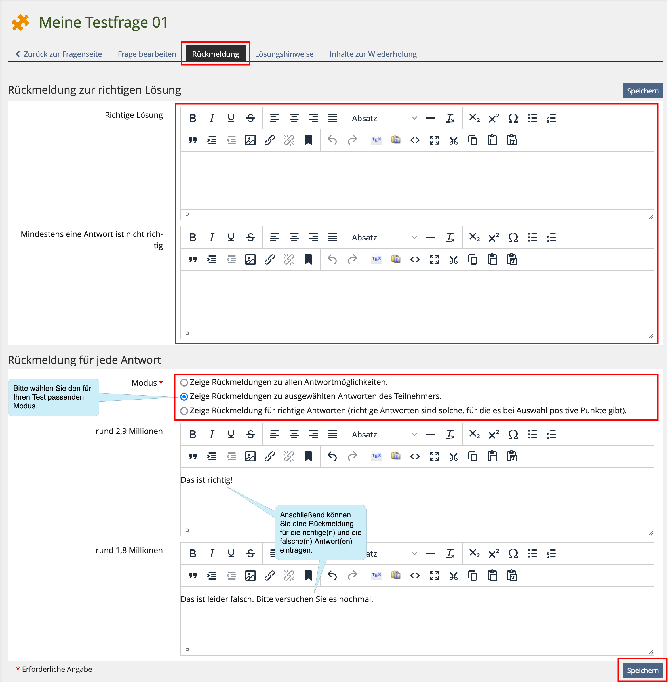
Task: Cut selection in 'Mindestens eine Antwort' editor
Action: coord(454,260)
